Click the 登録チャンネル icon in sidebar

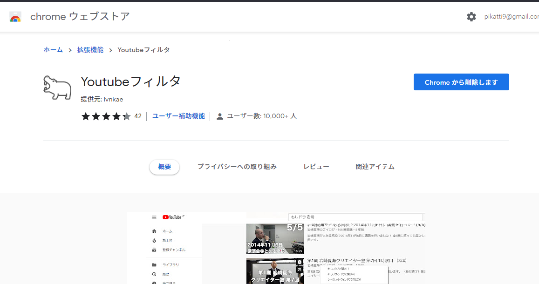(154, 250)
